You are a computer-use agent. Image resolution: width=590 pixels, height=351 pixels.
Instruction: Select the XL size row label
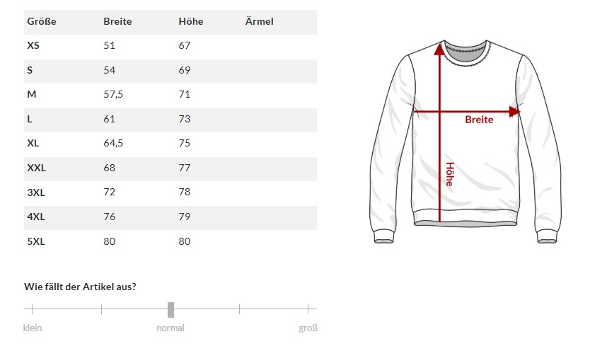click(x=33, y=143)
